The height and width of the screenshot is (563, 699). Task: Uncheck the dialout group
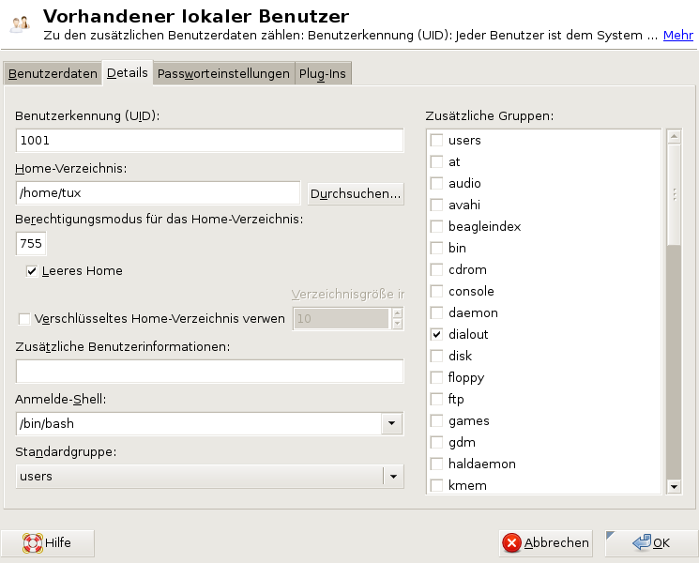[x=436, y=335]
